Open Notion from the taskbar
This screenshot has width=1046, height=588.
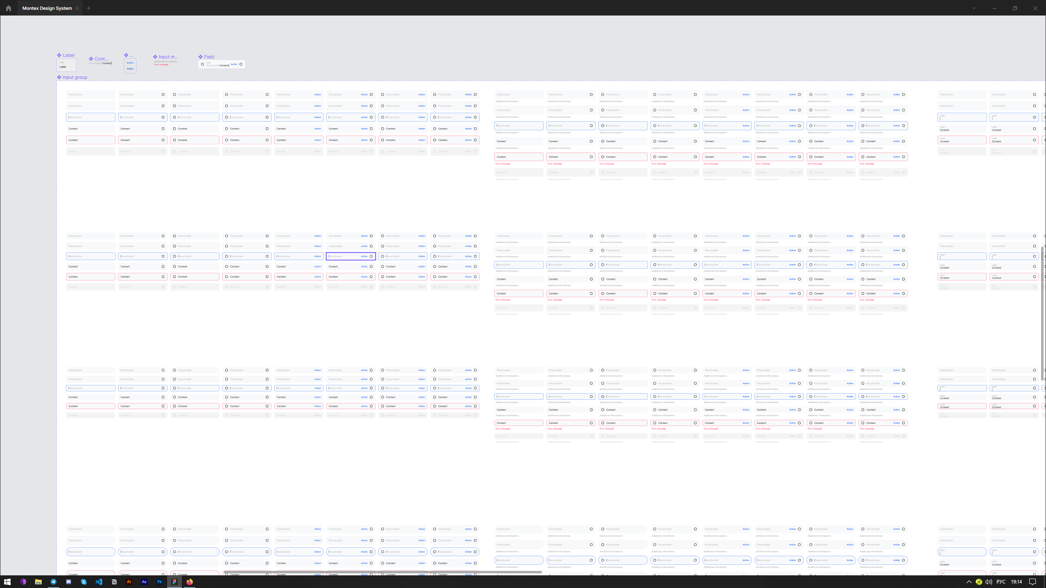click(x=114, y=582)
